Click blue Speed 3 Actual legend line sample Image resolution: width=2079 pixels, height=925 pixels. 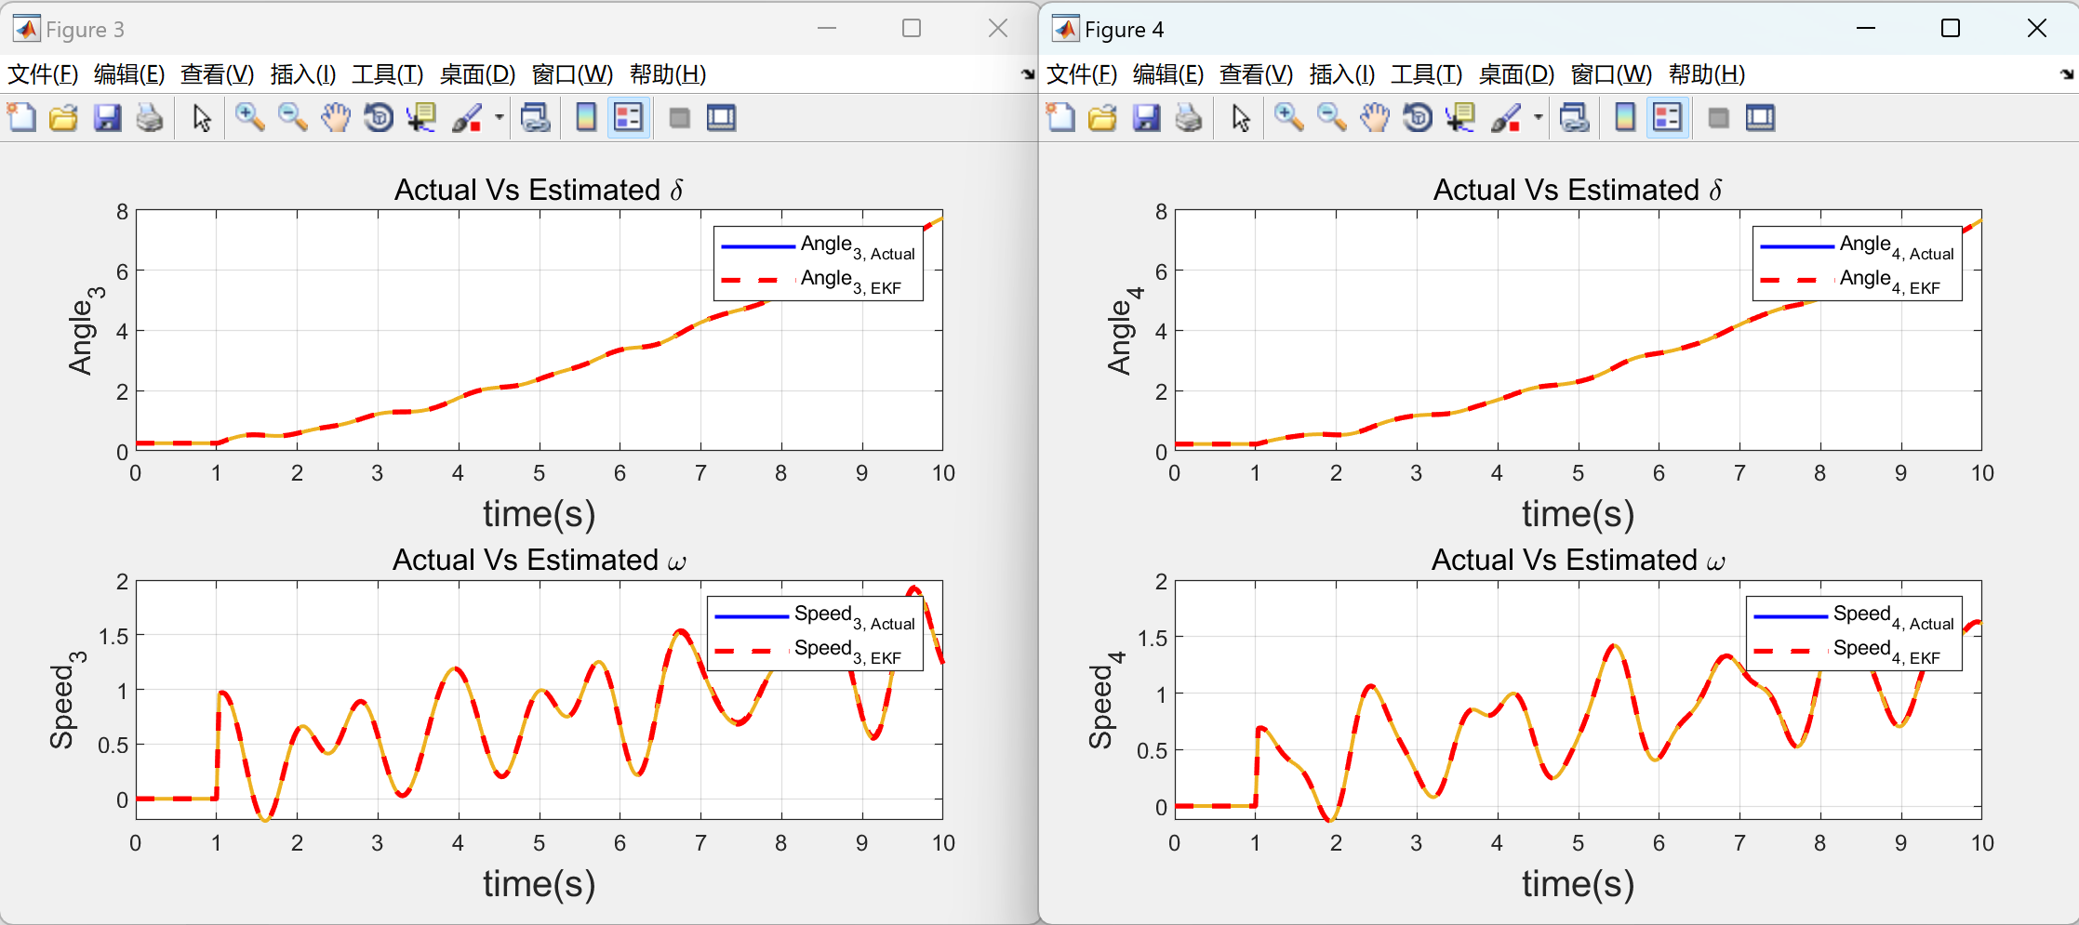click(x=751, y=616)
